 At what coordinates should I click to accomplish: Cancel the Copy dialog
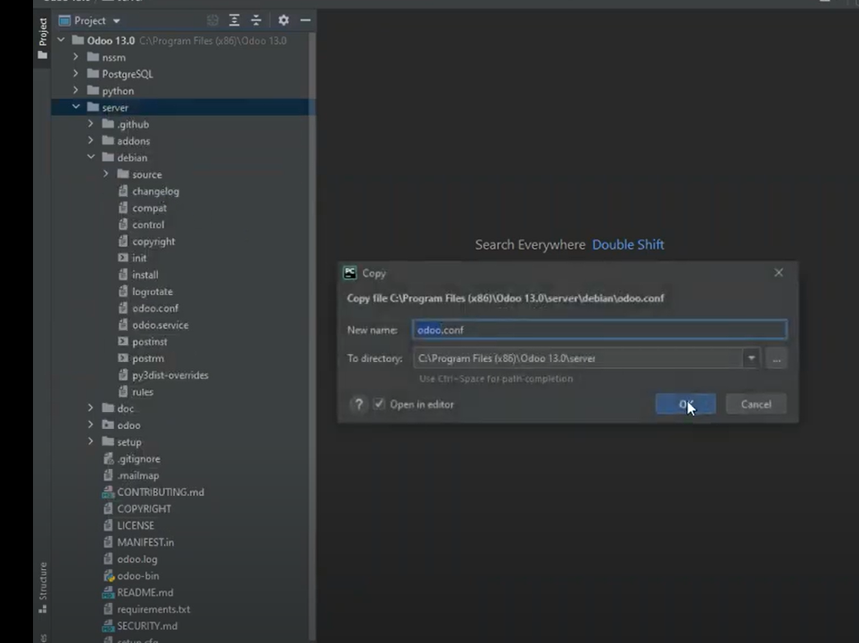coord(756,404)
